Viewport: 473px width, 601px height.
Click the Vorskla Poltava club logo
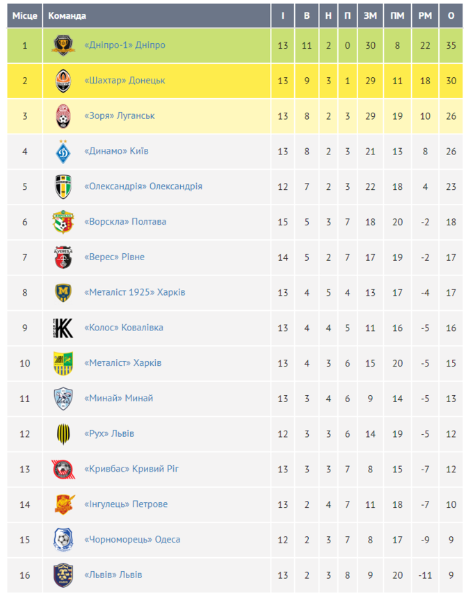tap(63, 223)
